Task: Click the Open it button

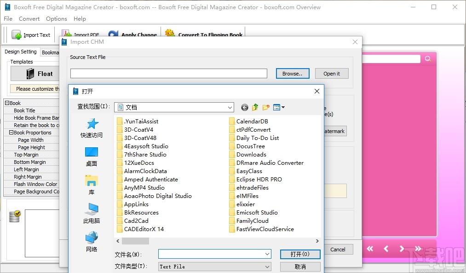Action: 332,74
